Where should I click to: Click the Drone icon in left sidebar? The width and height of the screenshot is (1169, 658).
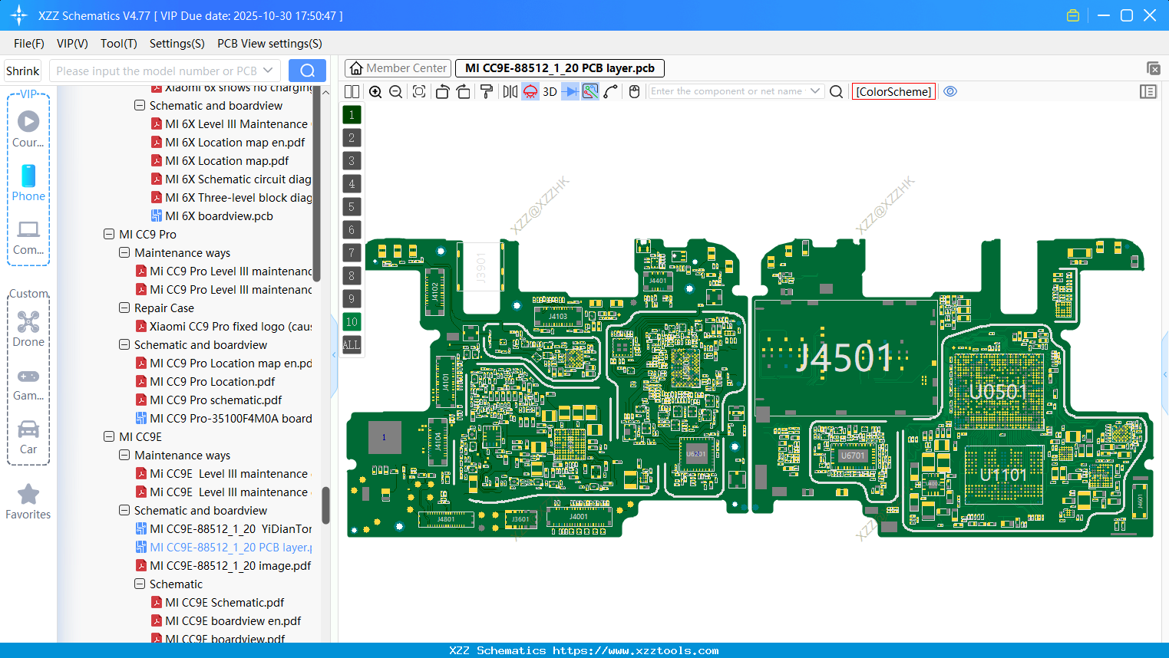(x=28, y=321)
